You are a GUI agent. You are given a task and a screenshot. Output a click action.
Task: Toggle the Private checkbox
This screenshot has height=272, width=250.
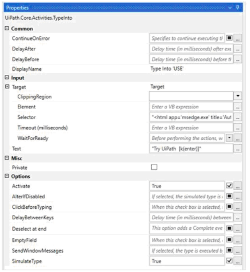point(154,167)
